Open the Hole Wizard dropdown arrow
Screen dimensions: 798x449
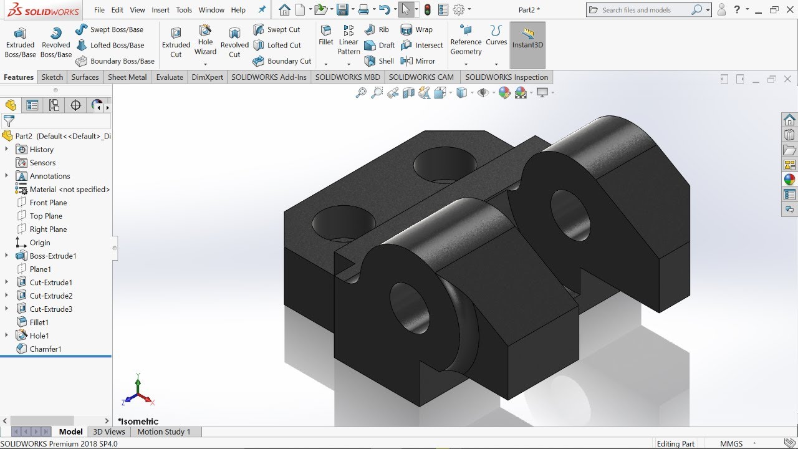(x=205, y=64)
